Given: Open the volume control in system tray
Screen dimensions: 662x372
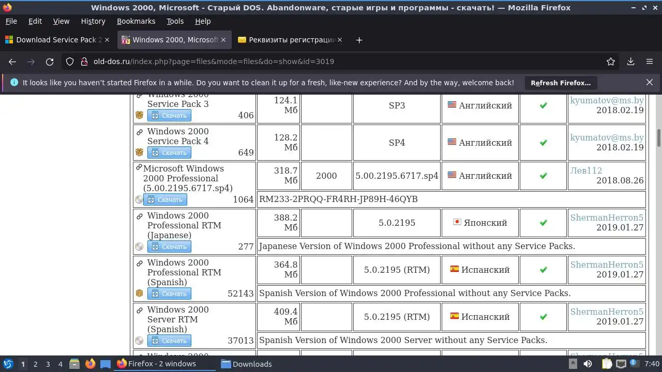Looking at the screenshot, I should pyautogui.click(x=588, y=364).
